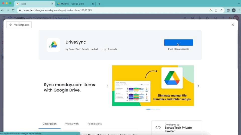The width and height of the screenshot is (241, 135).
Task: Expand the tab search dropdown arrow
Action: click(x=239, y=4)
